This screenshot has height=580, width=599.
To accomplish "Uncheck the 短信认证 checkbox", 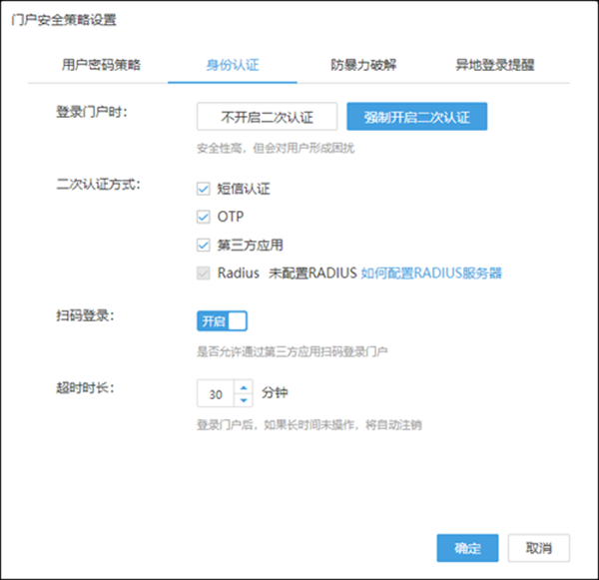I will pyautogui.click(x=205, y=188).
